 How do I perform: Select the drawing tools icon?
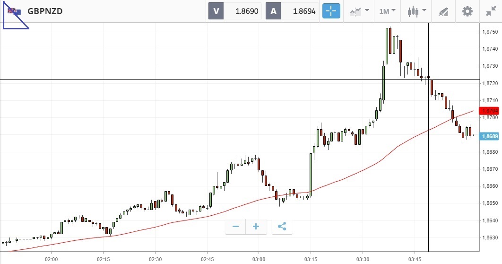tap(443, 11)
